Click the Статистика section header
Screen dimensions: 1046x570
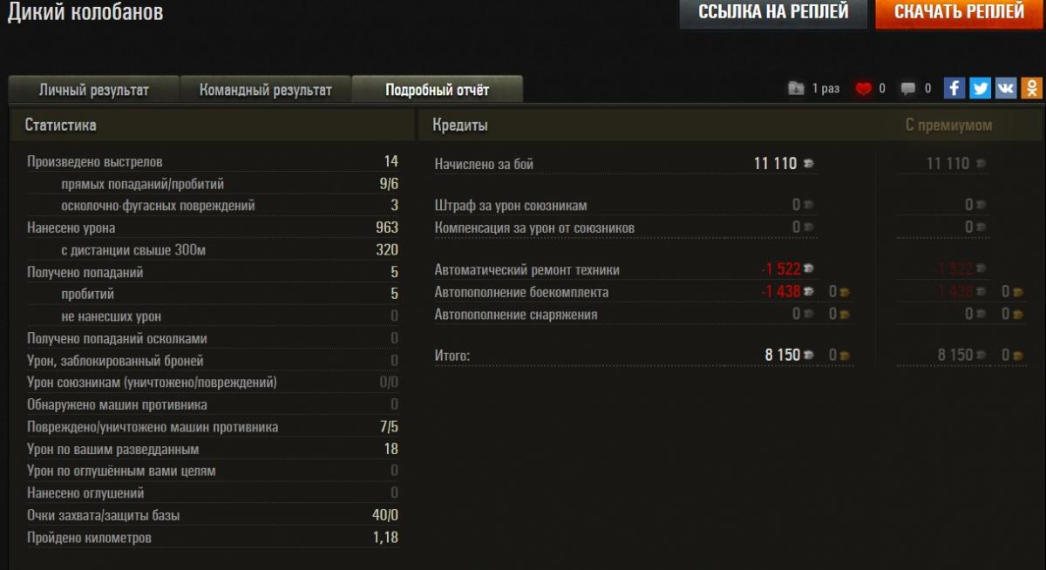pos(61,126)
